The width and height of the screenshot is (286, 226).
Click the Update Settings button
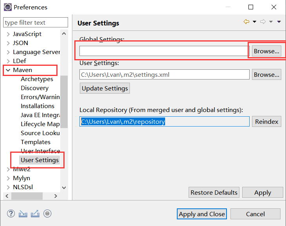pos(105,88)
